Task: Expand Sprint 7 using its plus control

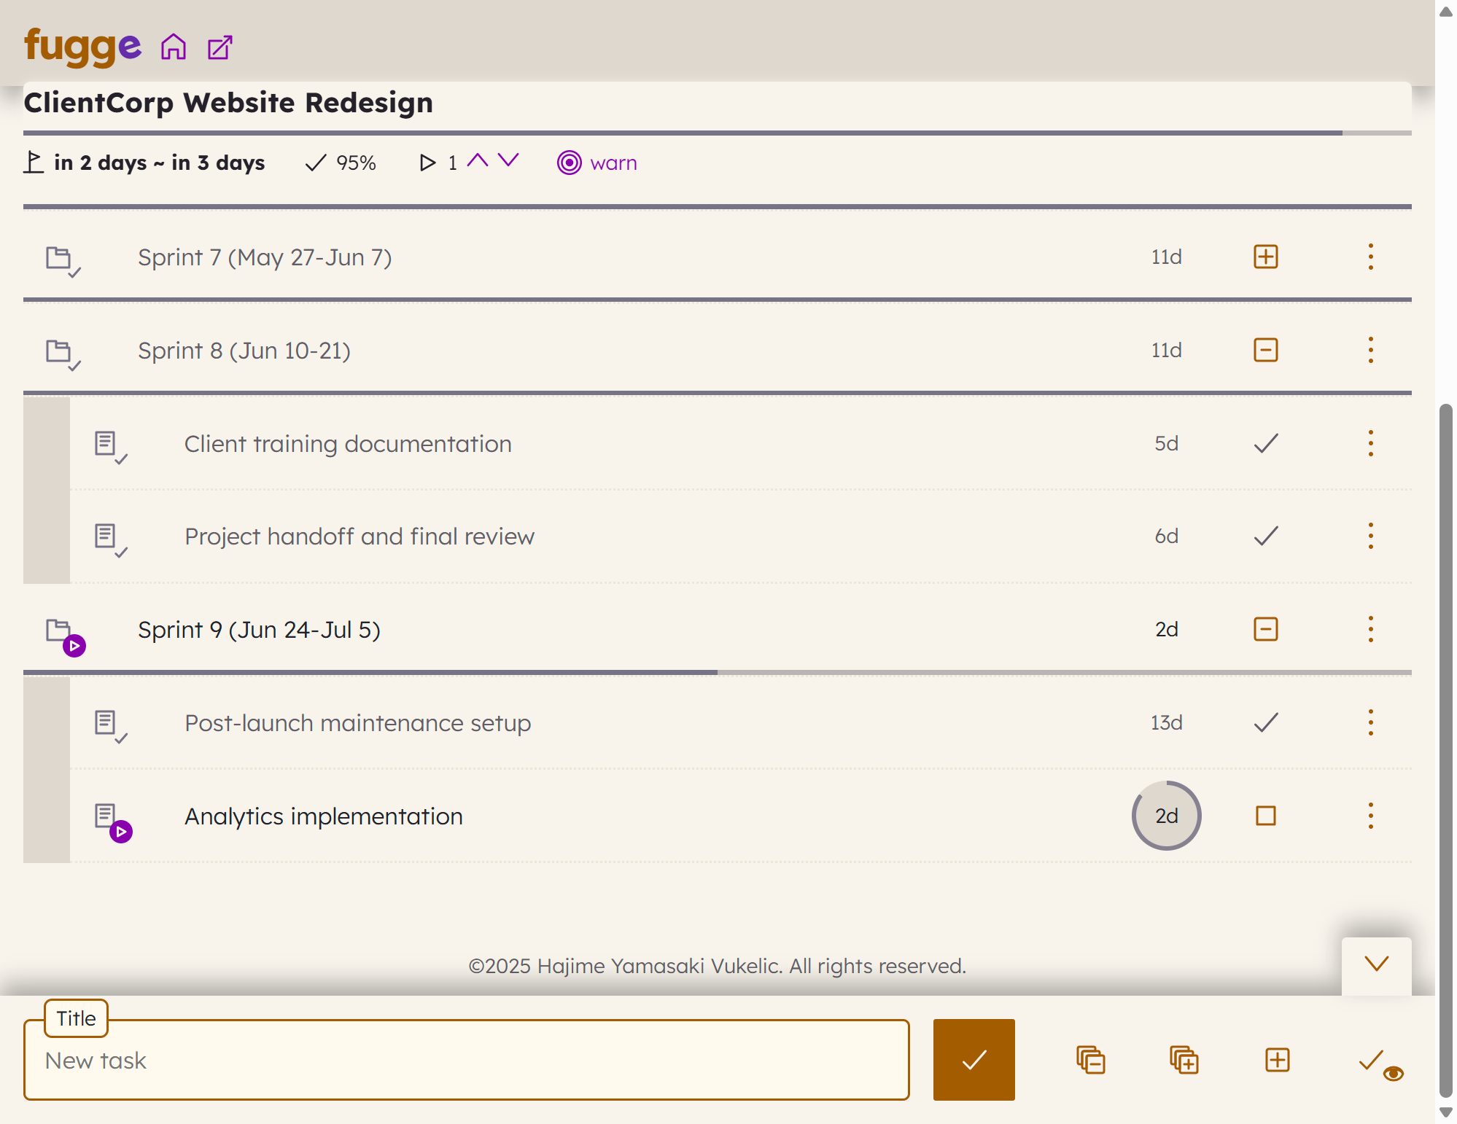Action: click(1265, 257)
